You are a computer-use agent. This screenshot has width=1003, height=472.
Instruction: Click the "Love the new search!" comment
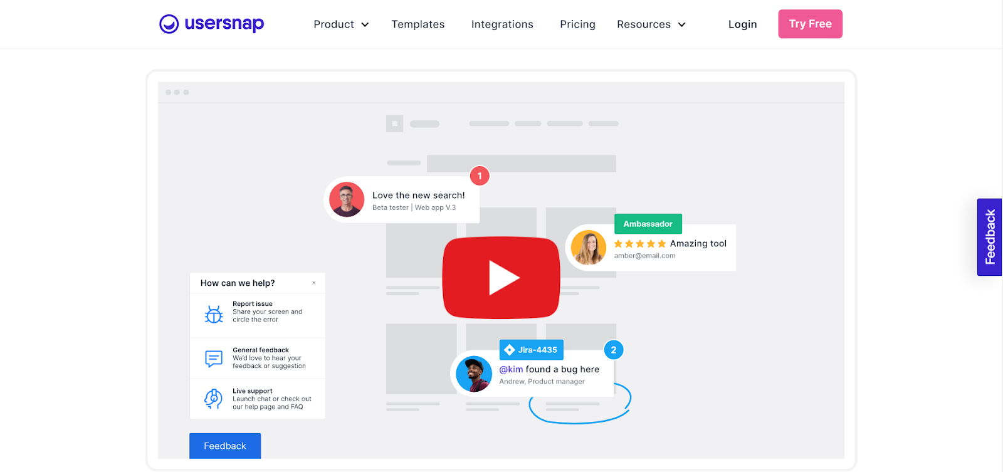(419, 196)
